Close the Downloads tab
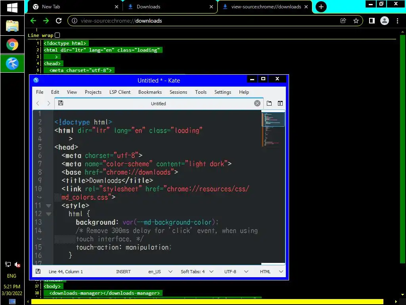The width and height of the screenshot is (406, 305). pos(211,7)
